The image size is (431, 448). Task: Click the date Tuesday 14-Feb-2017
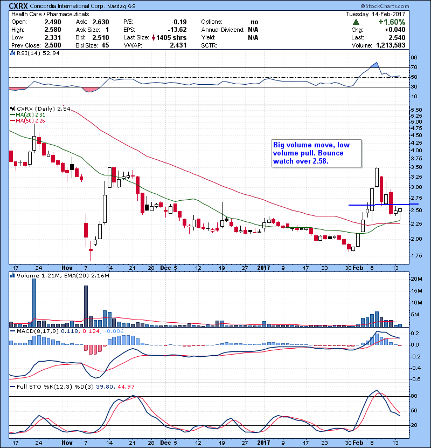(x=376, y=14)
